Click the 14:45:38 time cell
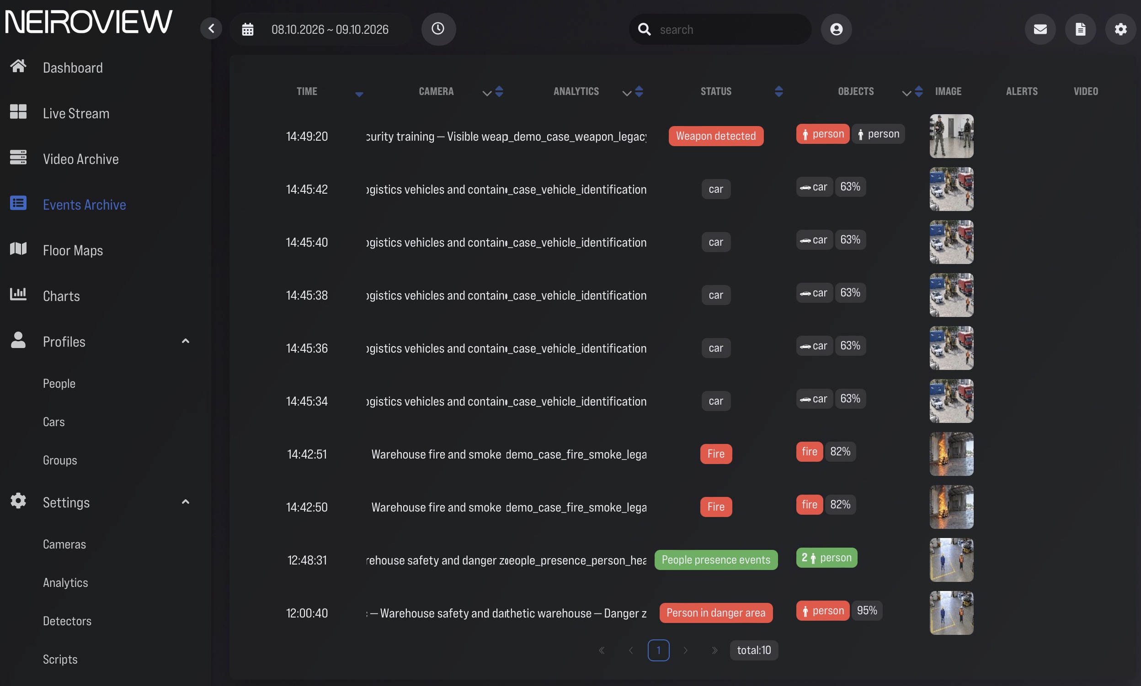 pos(307,296)
